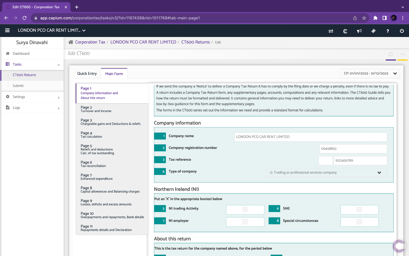Click the browser share icon
Viewport: 409px width, 256px height.
(355, 18)
